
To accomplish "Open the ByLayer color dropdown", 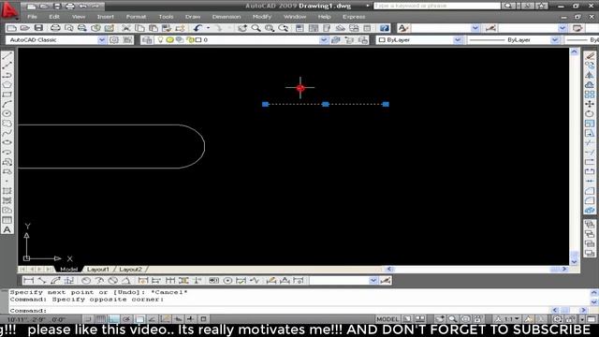I will tap(458, 39).
